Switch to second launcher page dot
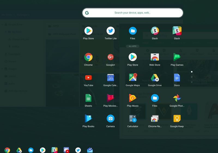The width and height of the screenshot is (218, 153). (192, 77)
